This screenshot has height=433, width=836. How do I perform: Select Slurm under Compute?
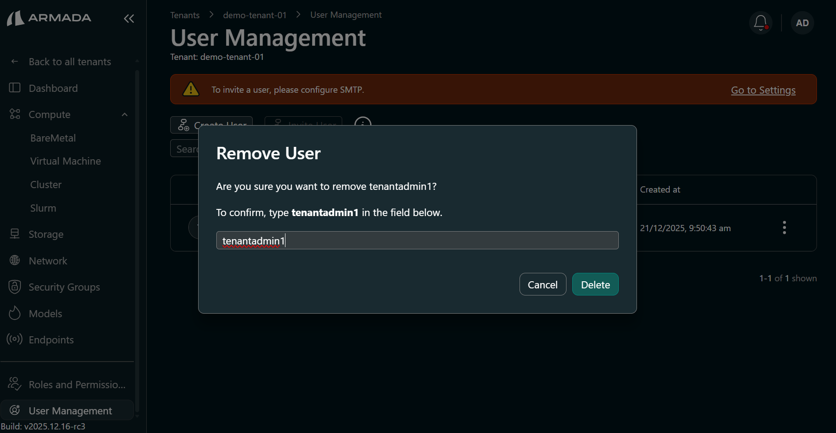pyautogui.click(x=43, y=208)
